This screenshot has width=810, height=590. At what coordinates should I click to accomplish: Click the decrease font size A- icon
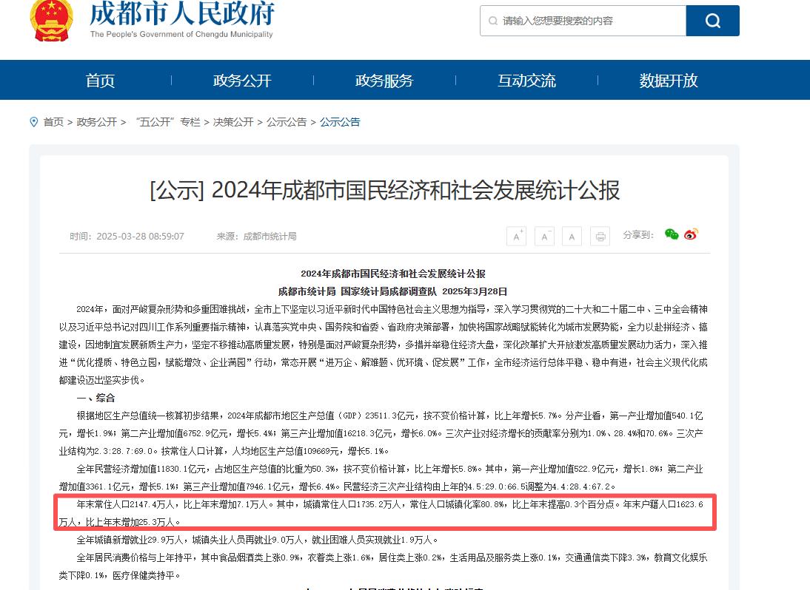click(x=544, y=236)
